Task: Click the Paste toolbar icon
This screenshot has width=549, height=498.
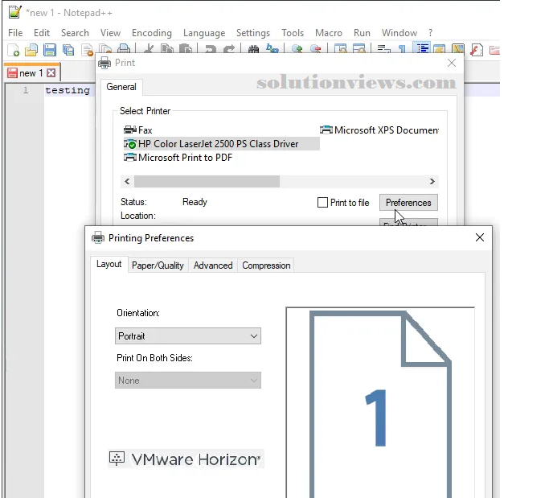Action: pyautogui.click(x=186, y=48)
